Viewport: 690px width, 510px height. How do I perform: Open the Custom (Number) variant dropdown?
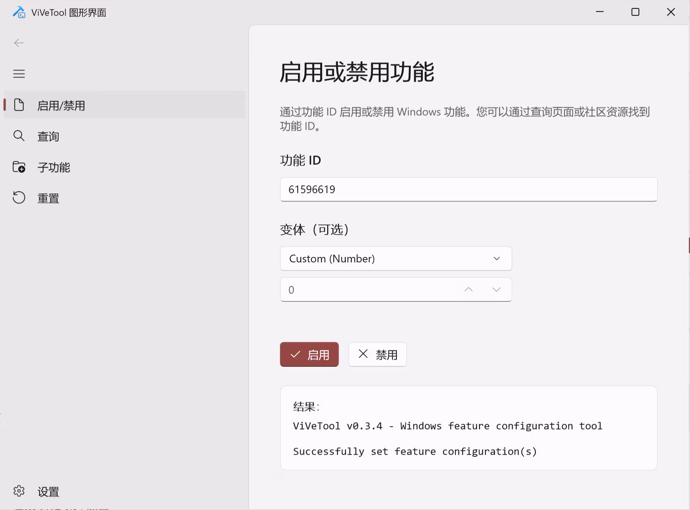pyautogui.click(x=396, y=258)
